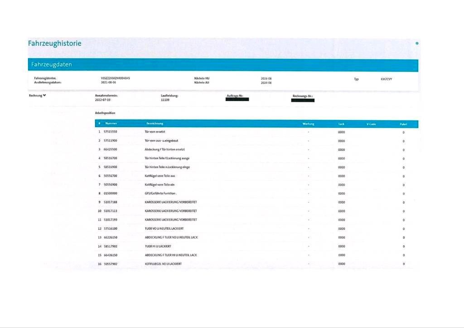
Task: Select row 16 KOTFLUEGEL VO LI LACKIERT
Action: (256, 264)
